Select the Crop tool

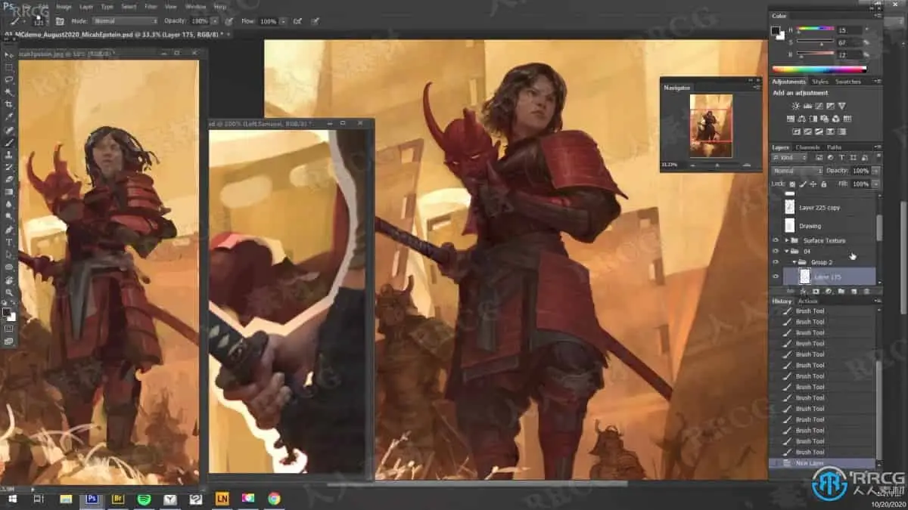(x=9, y=104)
